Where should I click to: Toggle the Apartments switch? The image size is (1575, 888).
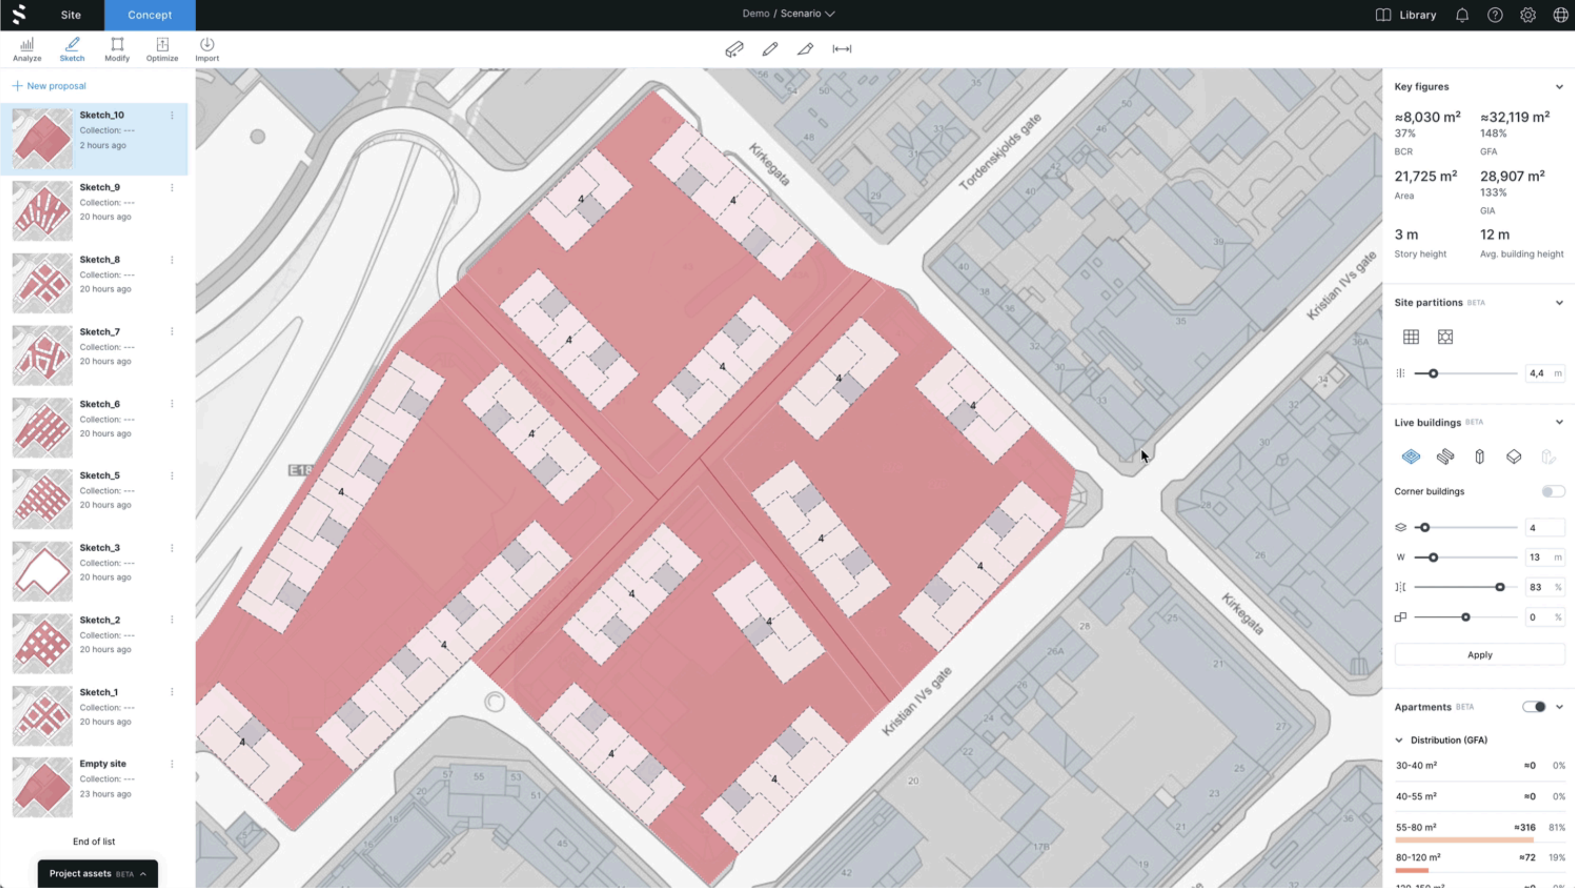[1534, 707]
